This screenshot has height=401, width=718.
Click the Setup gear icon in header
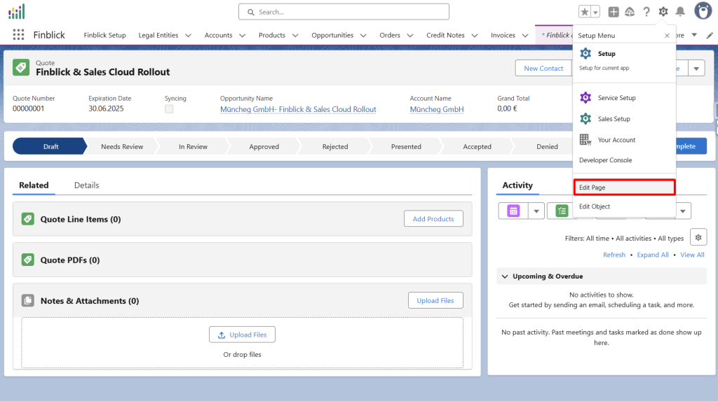663,12
